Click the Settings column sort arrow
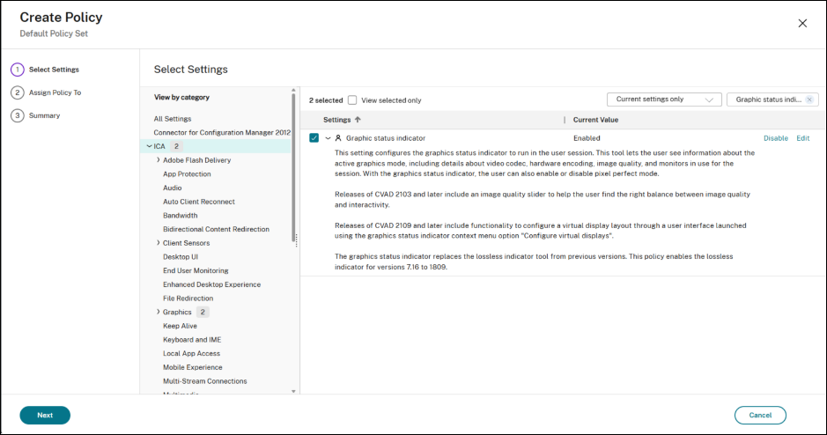This screenshot has width=827, height=435. coord(358,119)
